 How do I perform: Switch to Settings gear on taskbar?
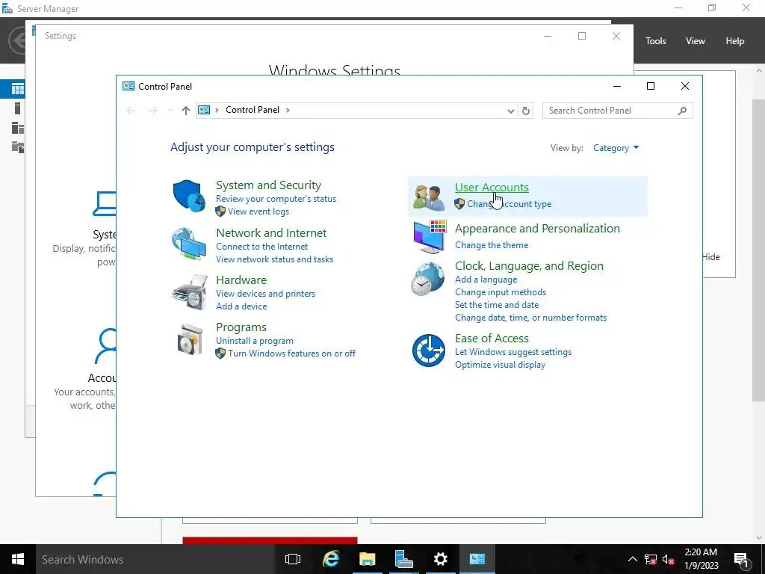441,559
